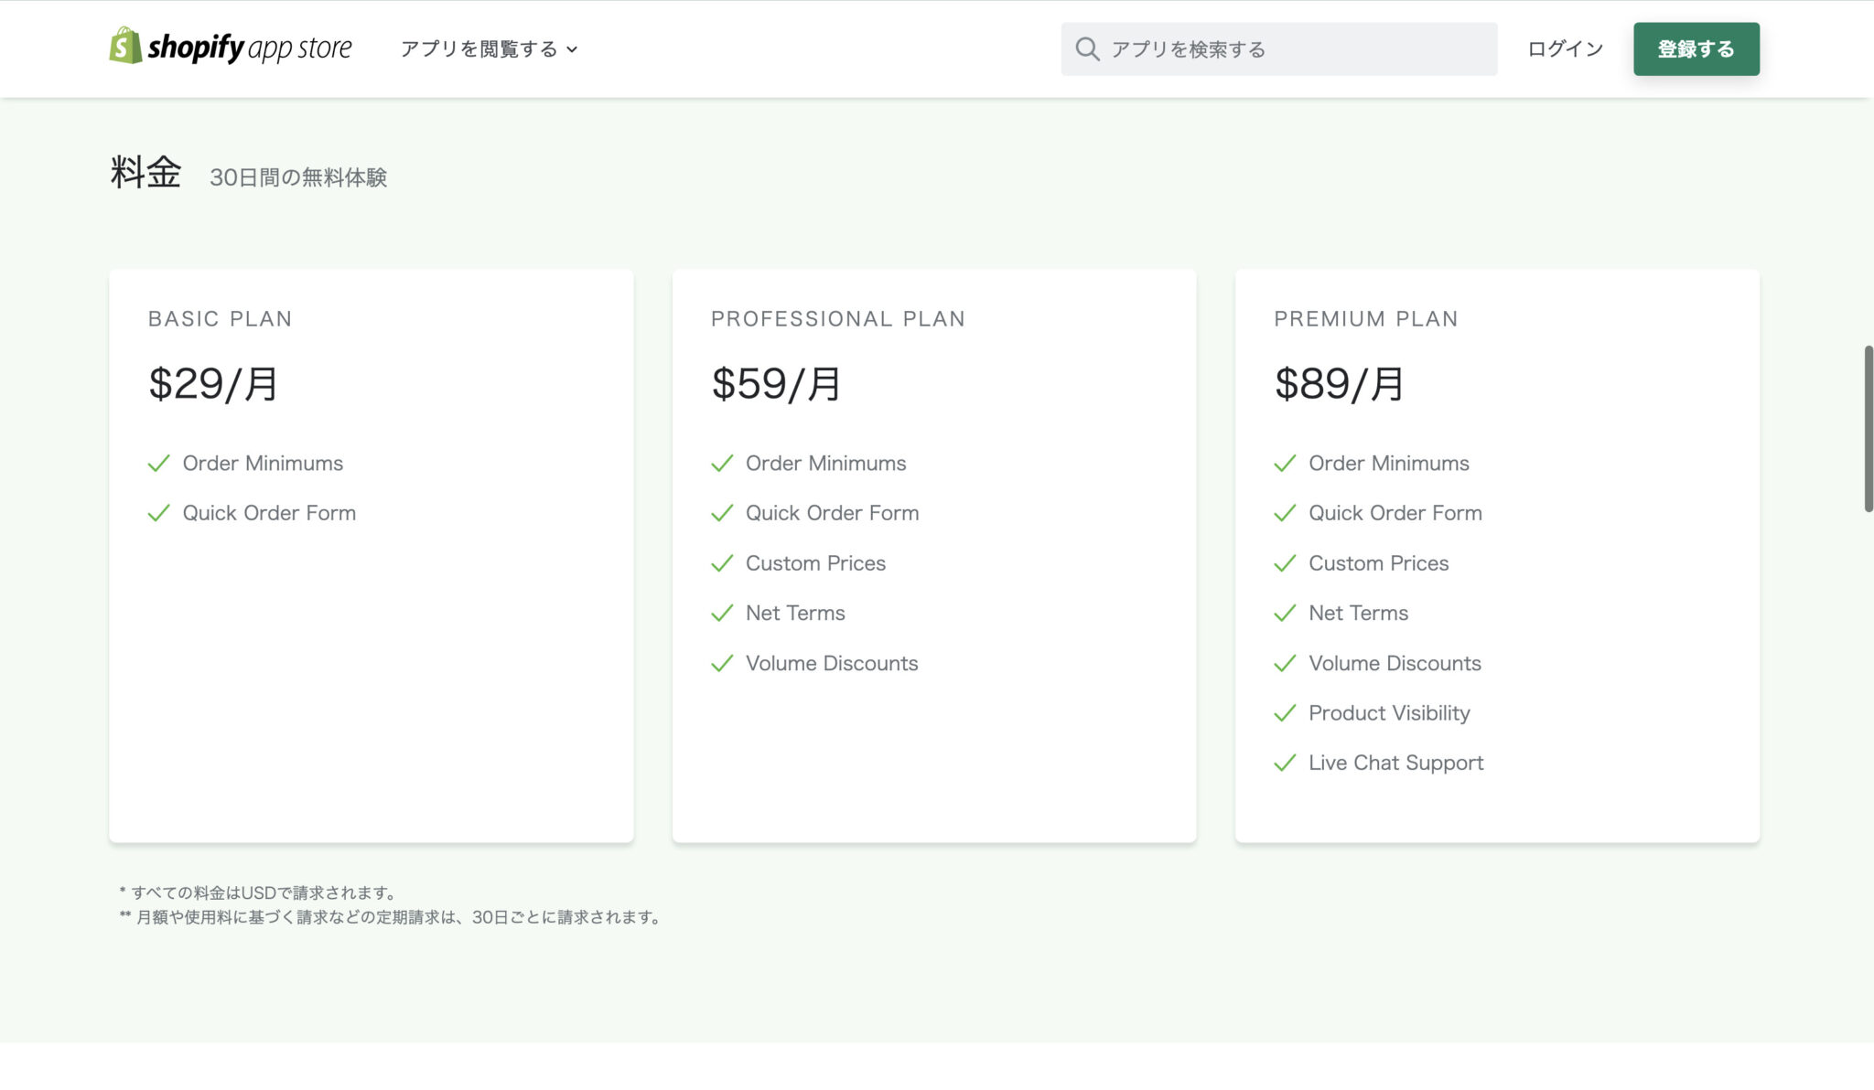1874x1090 pixels.
Task: Click the $89/月 Premium price text
Action: [x=1339, y=384]
